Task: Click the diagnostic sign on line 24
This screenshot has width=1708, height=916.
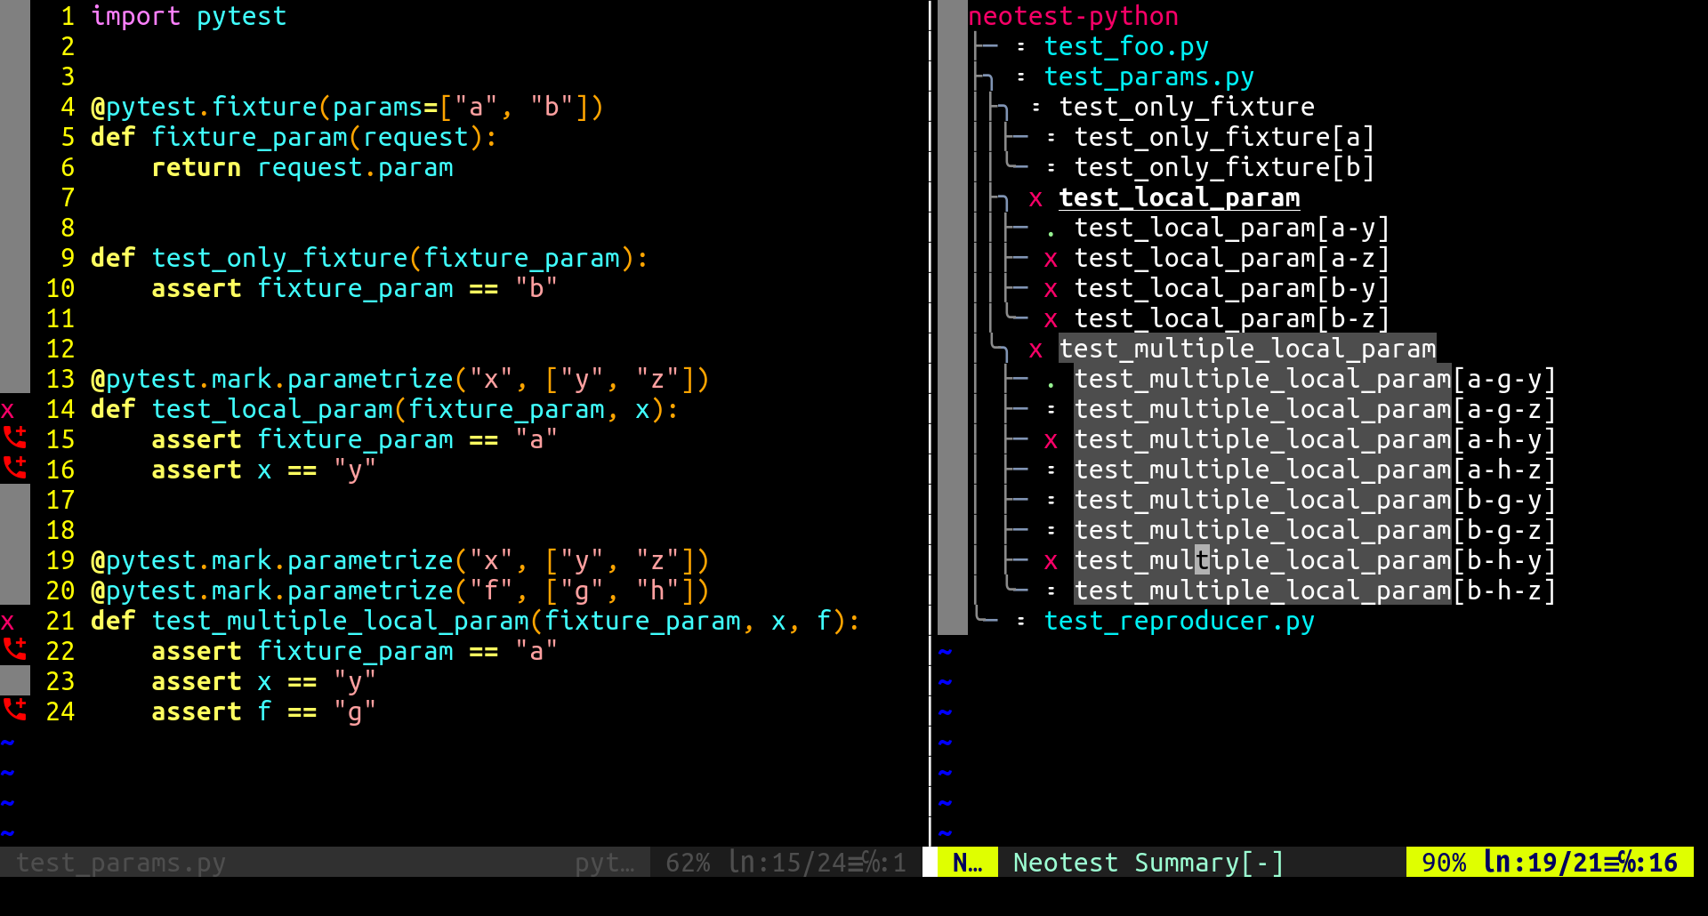Action: tap(15, 710)
